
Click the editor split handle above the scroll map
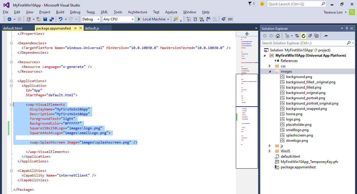[x=247, y=34]
